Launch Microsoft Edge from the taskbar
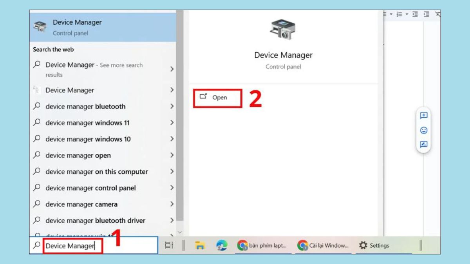Viewport: 470px width, 264px height. coord(222,246)
